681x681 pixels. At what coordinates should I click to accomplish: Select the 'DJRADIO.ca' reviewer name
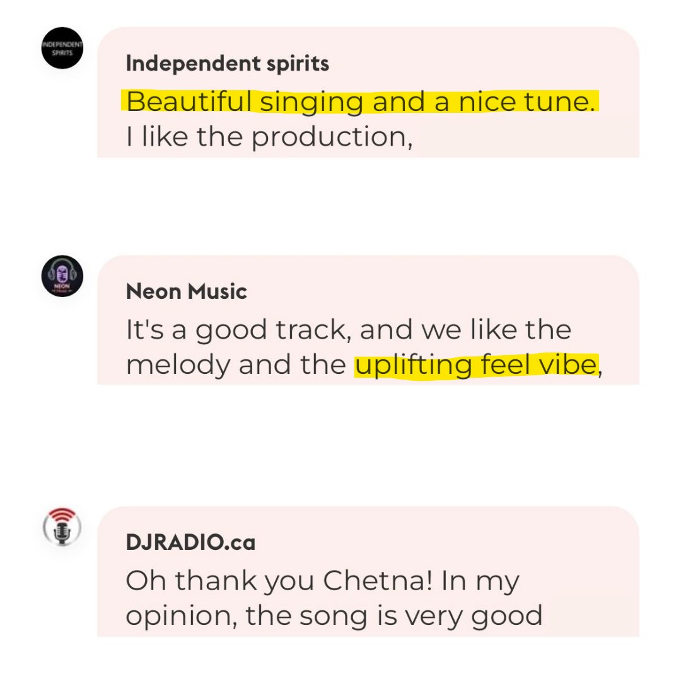point(190,542)
